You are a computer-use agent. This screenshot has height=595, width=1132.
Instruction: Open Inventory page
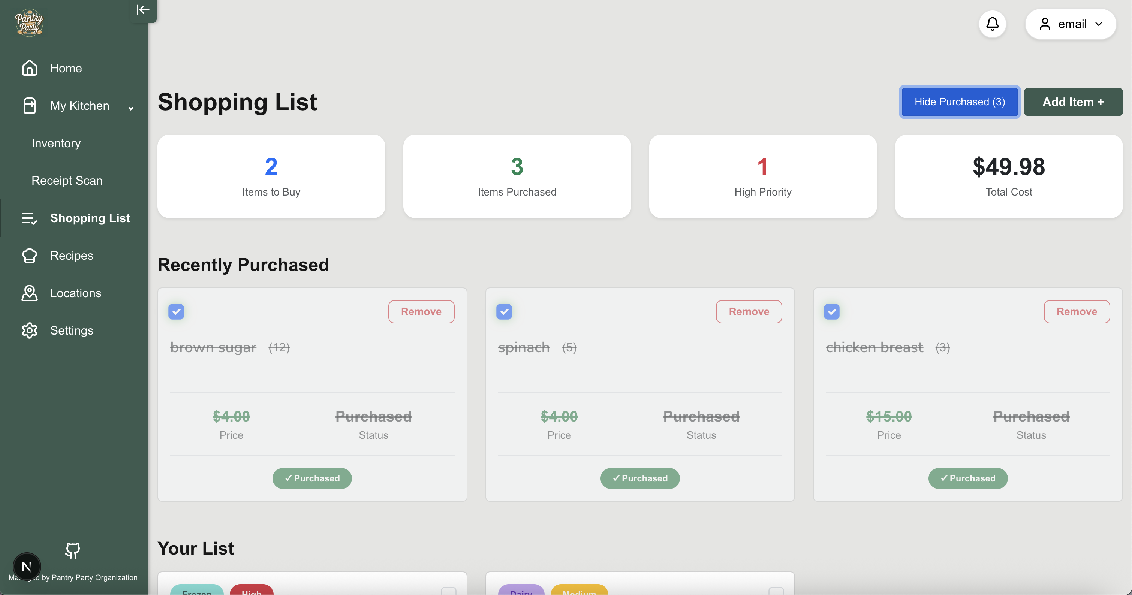tap(56, 143)
